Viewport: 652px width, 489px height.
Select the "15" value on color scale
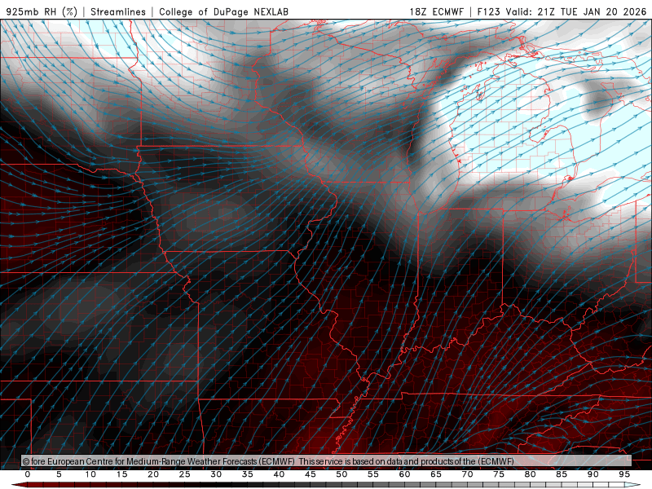[x=121, y=474]
